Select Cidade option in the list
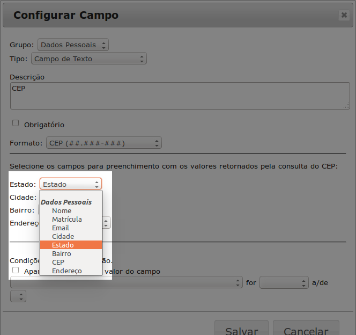 pyautogui.click(x=63, y=236)
